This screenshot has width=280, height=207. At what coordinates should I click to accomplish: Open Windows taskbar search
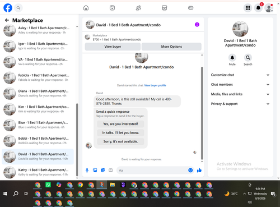[16, 194]
